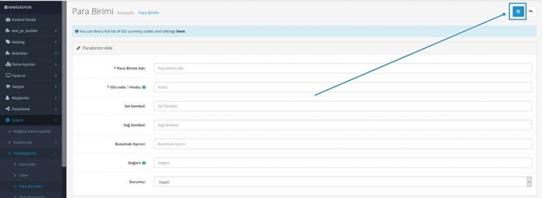This screenshot has width=542, height=198.
Task: Open the Durumu dropdown
Action: click(x=342, y=182)
